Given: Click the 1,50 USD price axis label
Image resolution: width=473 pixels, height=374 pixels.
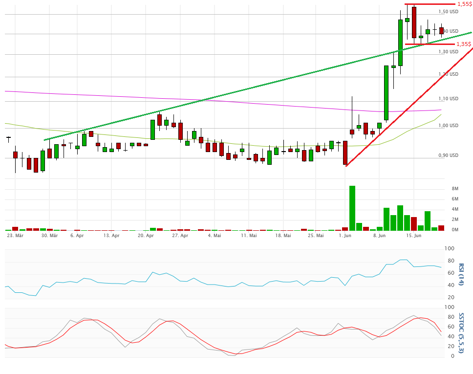Looking at the screenshot, I should pos(448,12).
